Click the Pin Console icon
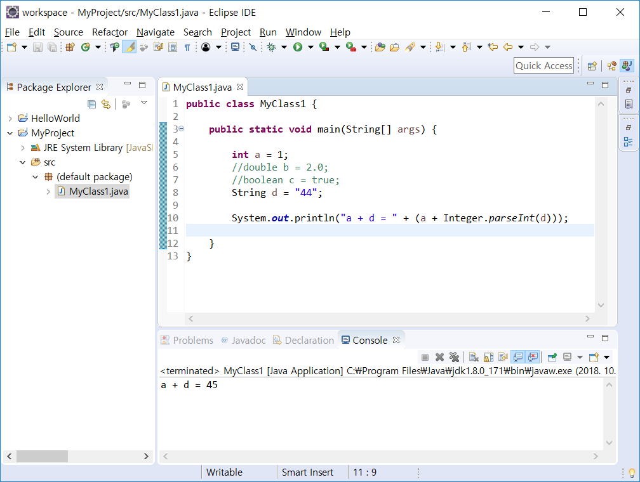This screenshot has width=640, height=482. tap(552, 357)
